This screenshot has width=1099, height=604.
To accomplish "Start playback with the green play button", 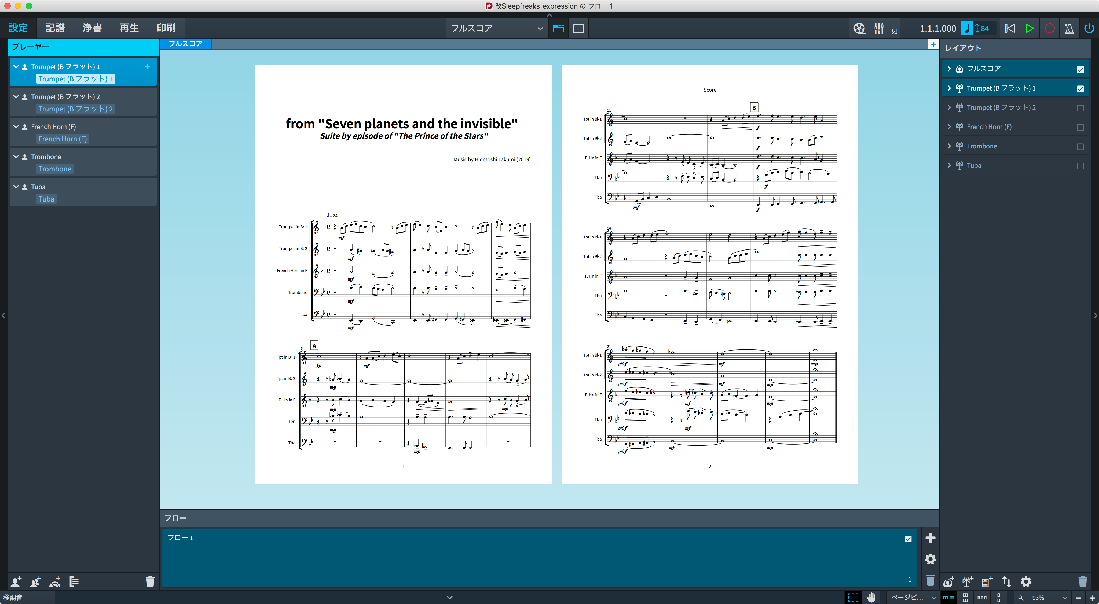I will click(1030, 28).
